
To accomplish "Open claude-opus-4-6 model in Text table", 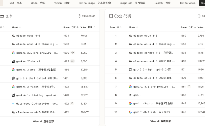I will tap(28, 36).
